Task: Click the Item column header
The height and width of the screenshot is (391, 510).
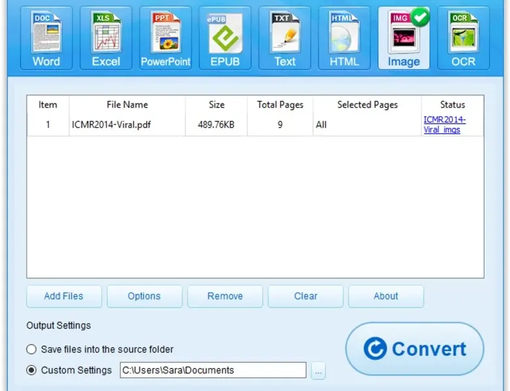Action: click(x=48, y=104)
